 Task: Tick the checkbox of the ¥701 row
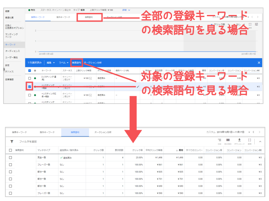(x=10, y=179)
